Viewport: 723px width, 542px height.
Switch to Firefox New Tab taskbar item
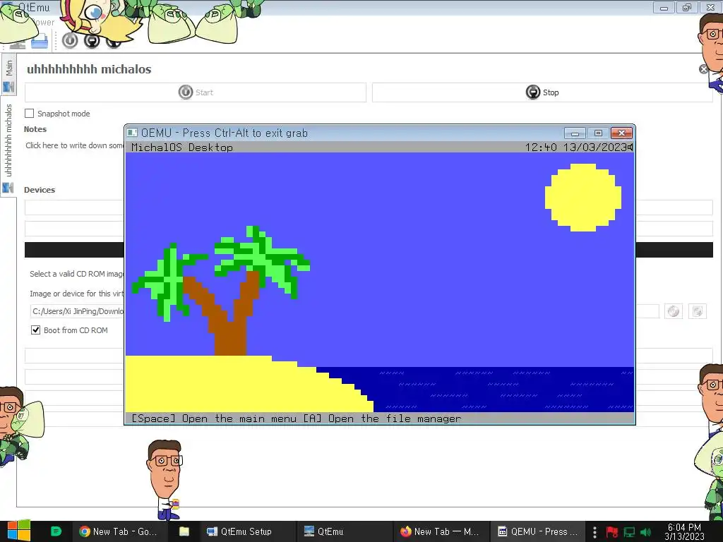point(440,531)
